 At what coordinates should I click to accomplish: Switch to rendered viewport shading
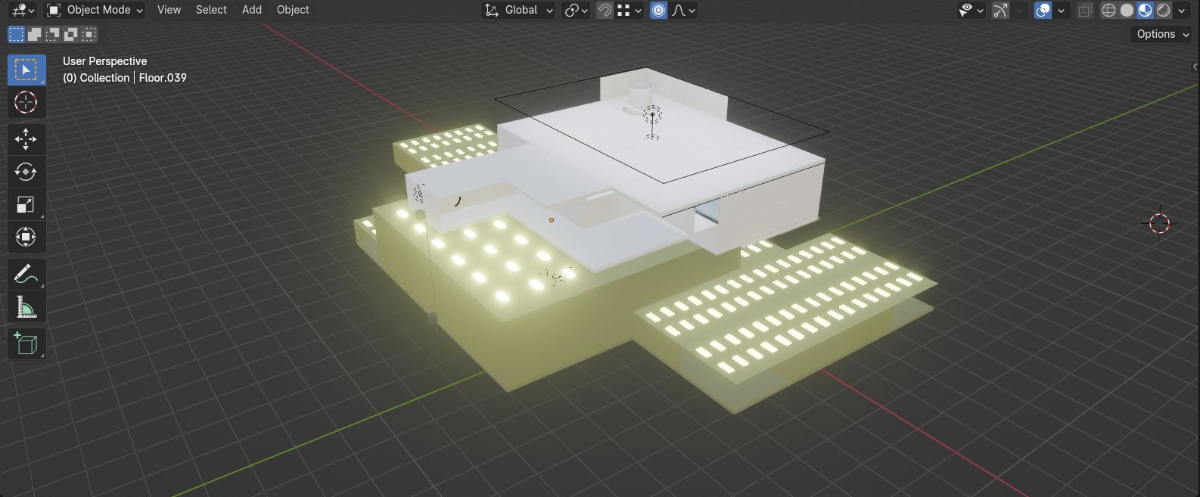[1164, 10]
